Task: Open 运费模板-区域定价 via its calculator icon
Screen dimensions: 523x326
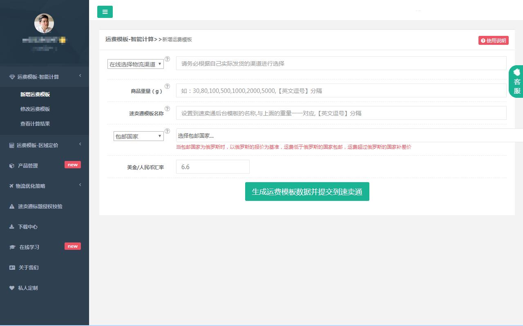Action: (x=12, y=145)
